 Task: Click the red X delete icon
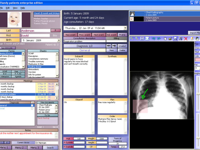tap(186, 39)
